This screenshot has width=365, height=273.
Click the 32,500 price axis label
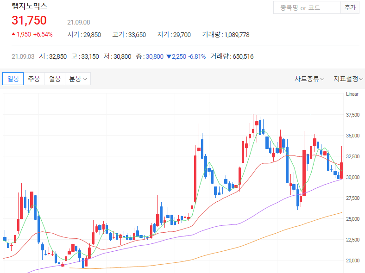point(352,156)
